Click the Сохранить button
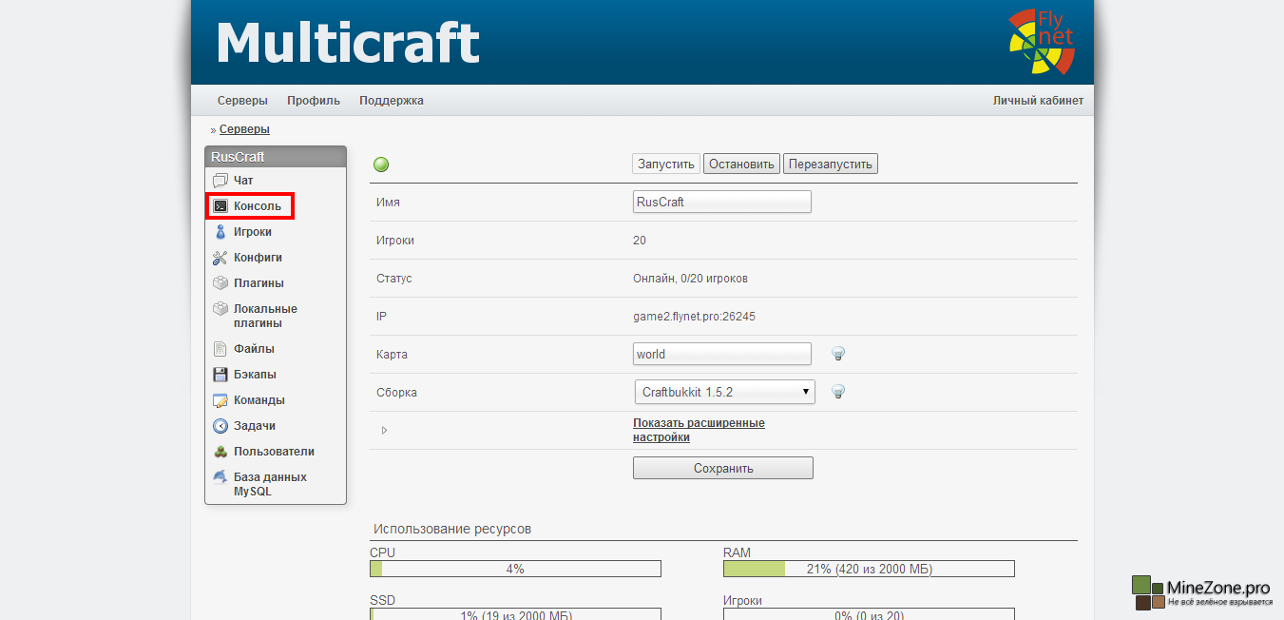1284x620 pixels. 722,468
